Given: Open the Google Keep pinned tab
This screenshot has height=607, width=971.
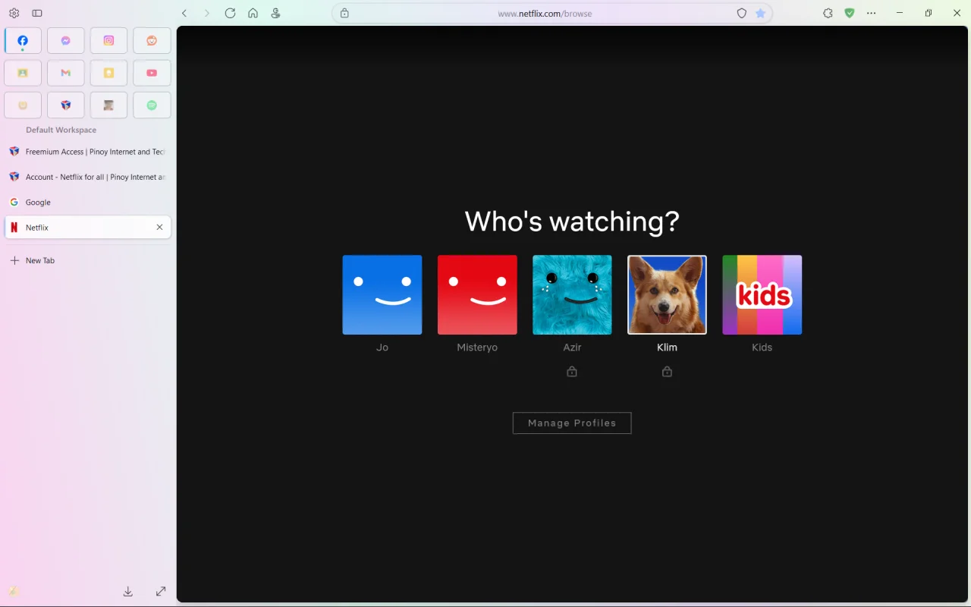Looking at the screenshot, I should pyautogui.click(x=108, y=73).
